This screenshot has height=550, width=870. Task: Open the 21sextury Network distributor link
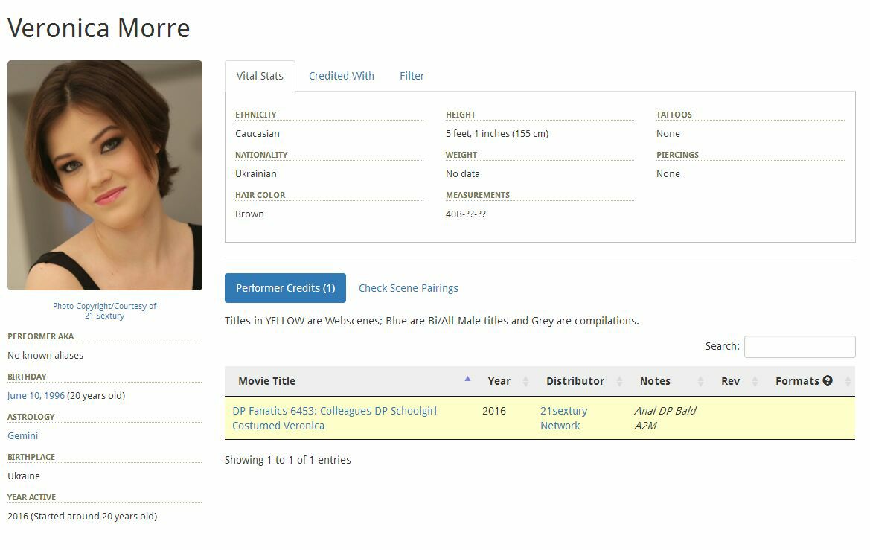click(563, 418)
